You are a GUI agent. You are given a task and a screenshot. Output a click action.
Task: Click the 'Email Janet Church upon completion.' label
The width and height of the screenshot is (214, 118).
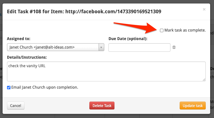pyautogui.click(x=45, y=87)
